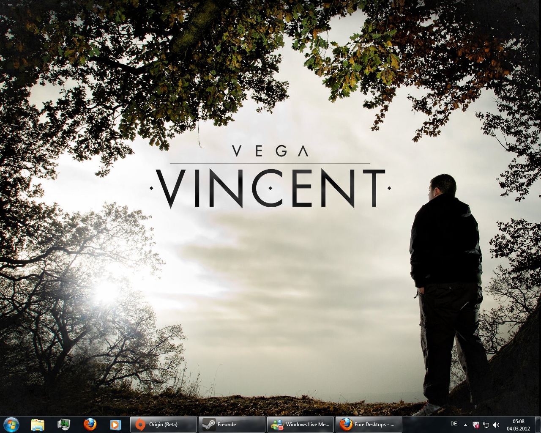
Task: Open the volume speaker control
Action: [496, 425]
